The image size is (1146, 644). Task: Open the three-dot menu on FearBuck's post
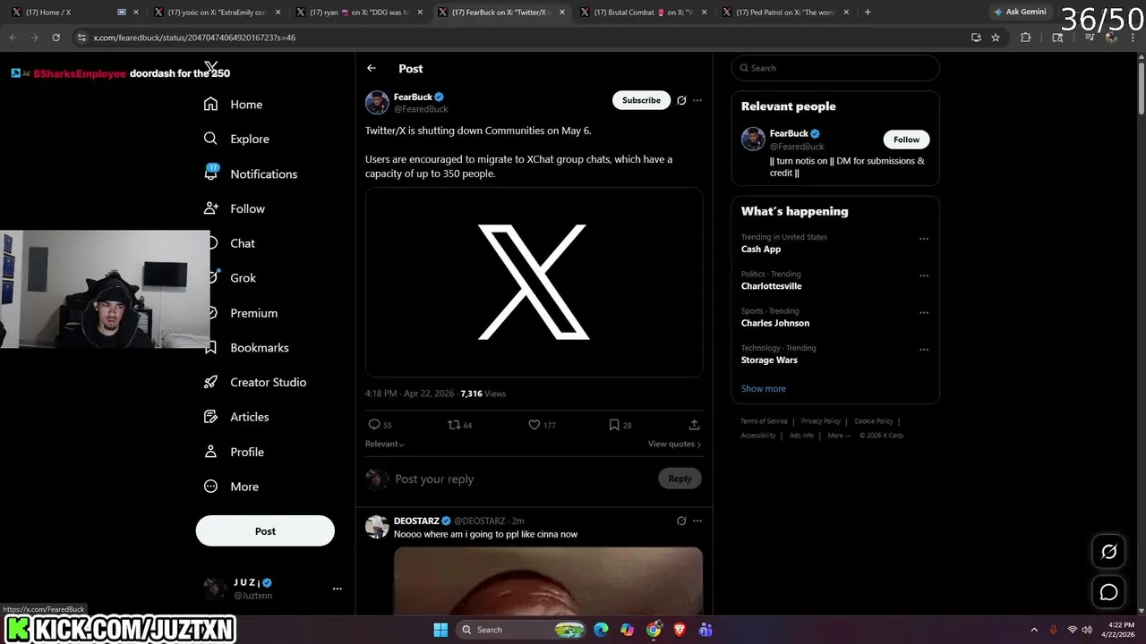click(x=697, y=100)
